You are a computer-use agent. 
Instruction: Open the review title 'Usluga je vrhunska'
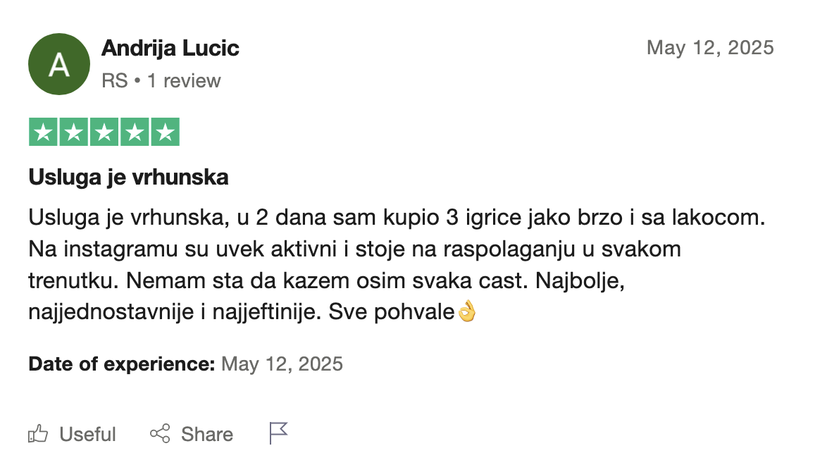click(128, 178)
